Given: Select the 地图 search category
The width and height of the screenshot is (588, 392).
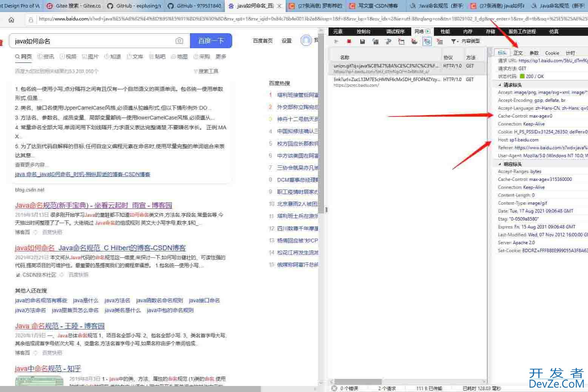Looking at the screenshot, I should coord(179,57).
